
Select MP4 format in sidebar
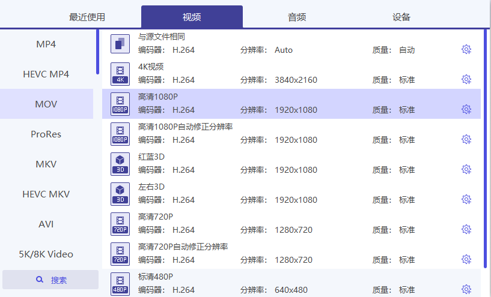[x=46, y=44]
